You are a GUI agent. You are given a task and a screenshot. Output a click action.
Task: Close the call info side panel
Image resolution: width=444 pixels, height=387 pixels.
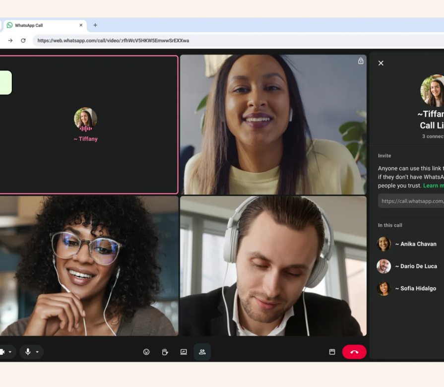[381, 63]
